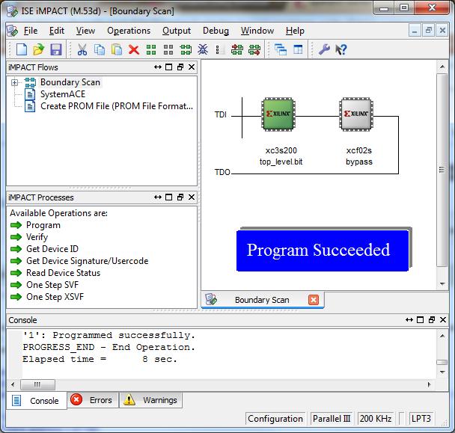Open the Edit menu

[x=57, y=31]
